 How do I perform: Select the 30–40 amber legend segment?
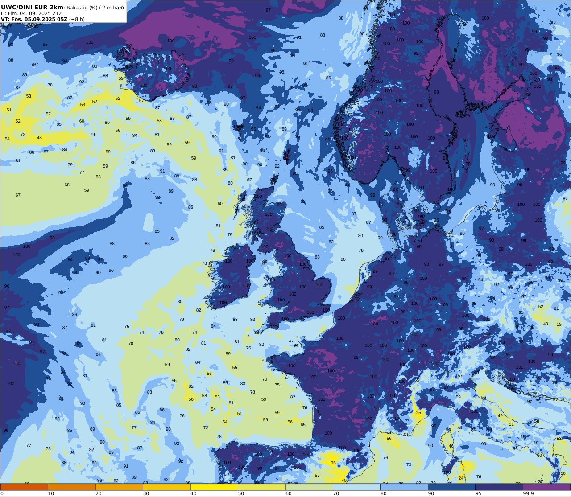[x=166, y=487]
